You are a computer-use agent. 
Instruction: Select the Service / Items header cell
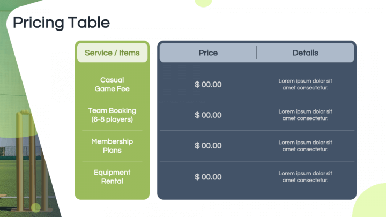112,53
